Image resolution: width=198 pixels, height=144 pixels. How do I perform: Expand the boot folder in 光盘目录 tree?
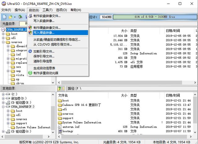(x=3, y=34)
